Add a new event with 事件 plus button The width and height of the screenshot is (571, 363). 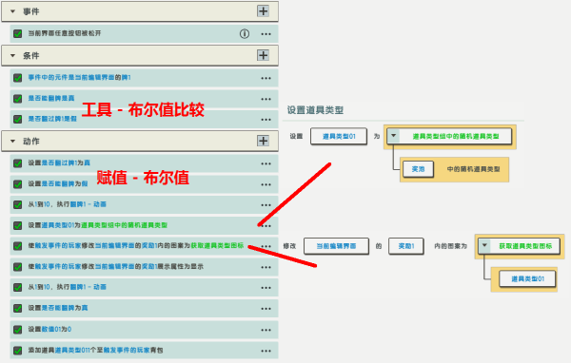pos(263,11)
